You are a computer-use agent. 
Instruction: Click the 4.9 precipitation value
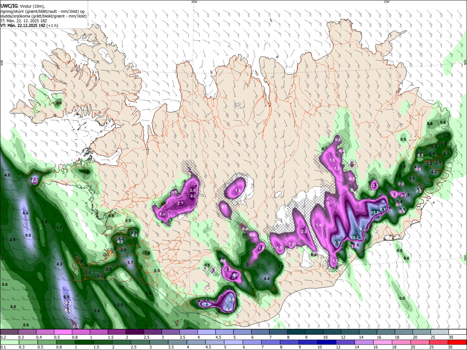(235, 275)
